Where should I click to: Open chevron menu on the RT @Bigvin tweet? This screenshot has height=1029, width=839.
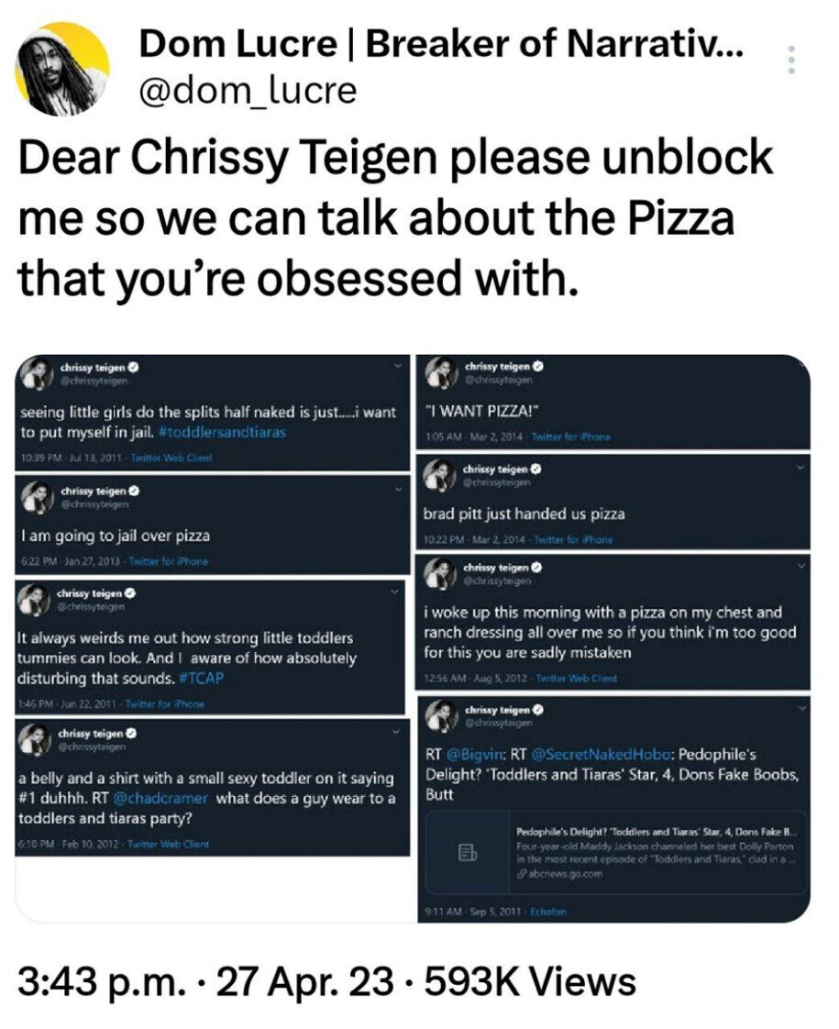pos(800,709)
